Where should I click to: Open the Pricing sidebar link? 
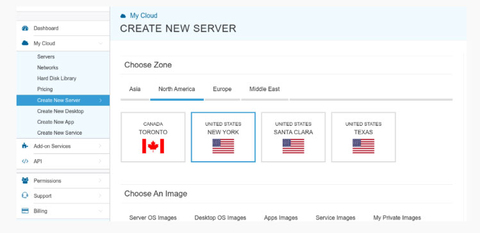point(45,89)
